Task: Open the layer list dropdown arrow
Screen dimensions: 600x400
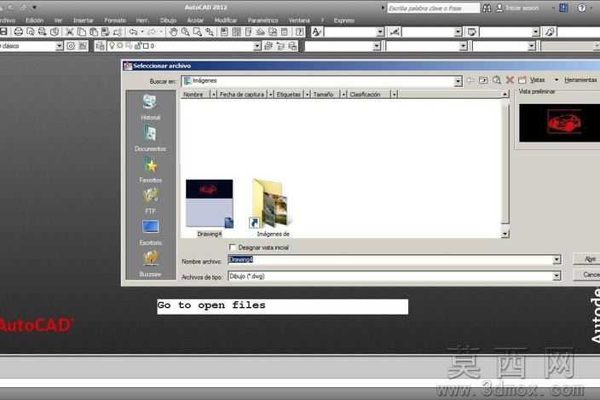Action: tap(257, 46)
